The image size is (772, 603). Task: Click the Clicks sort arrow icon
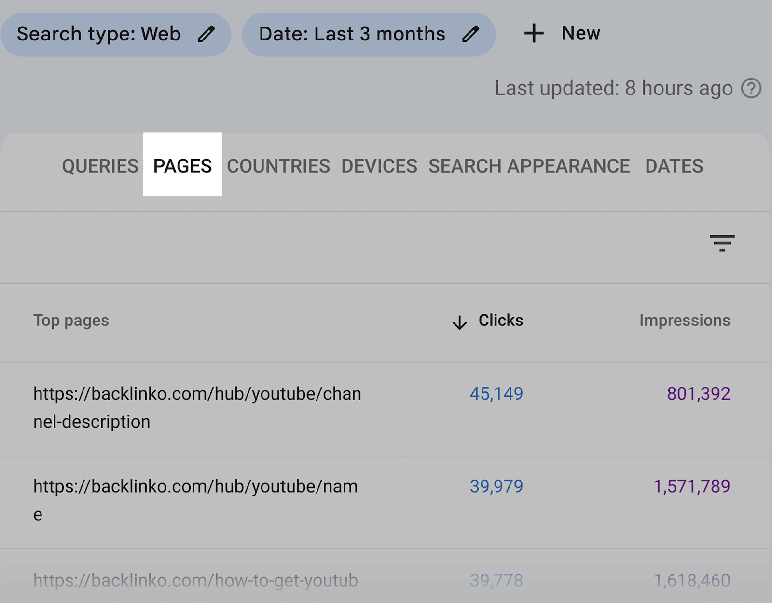[460, 322]
